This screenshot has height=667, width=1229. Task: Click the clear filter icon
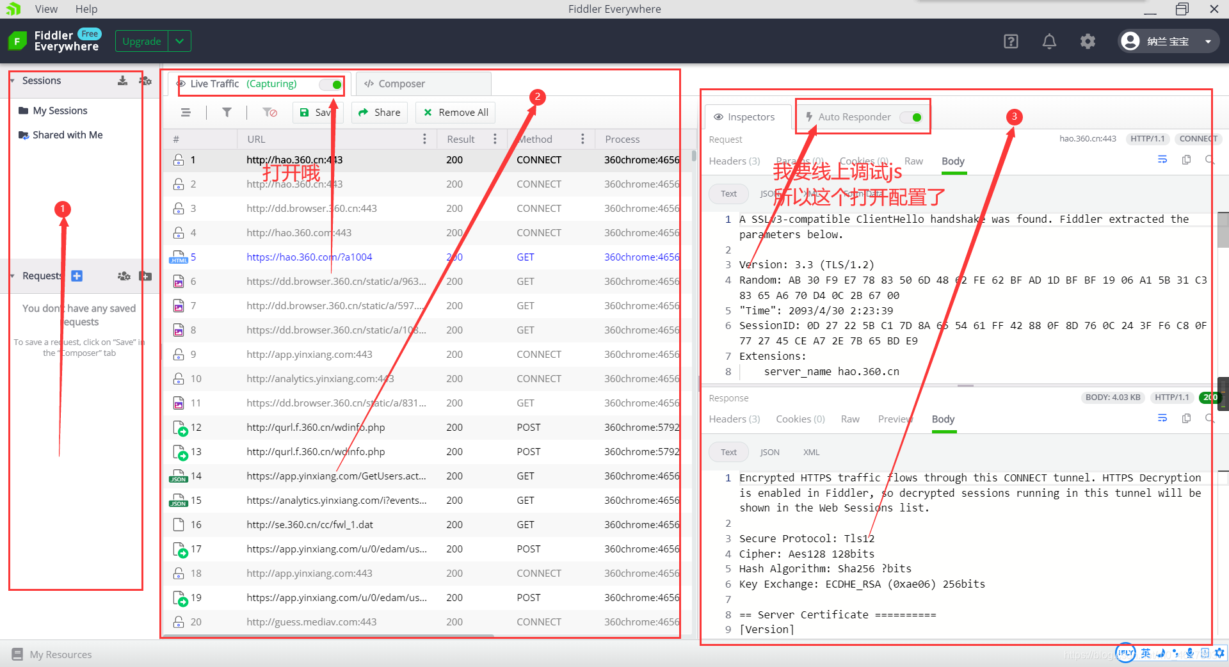270,113
